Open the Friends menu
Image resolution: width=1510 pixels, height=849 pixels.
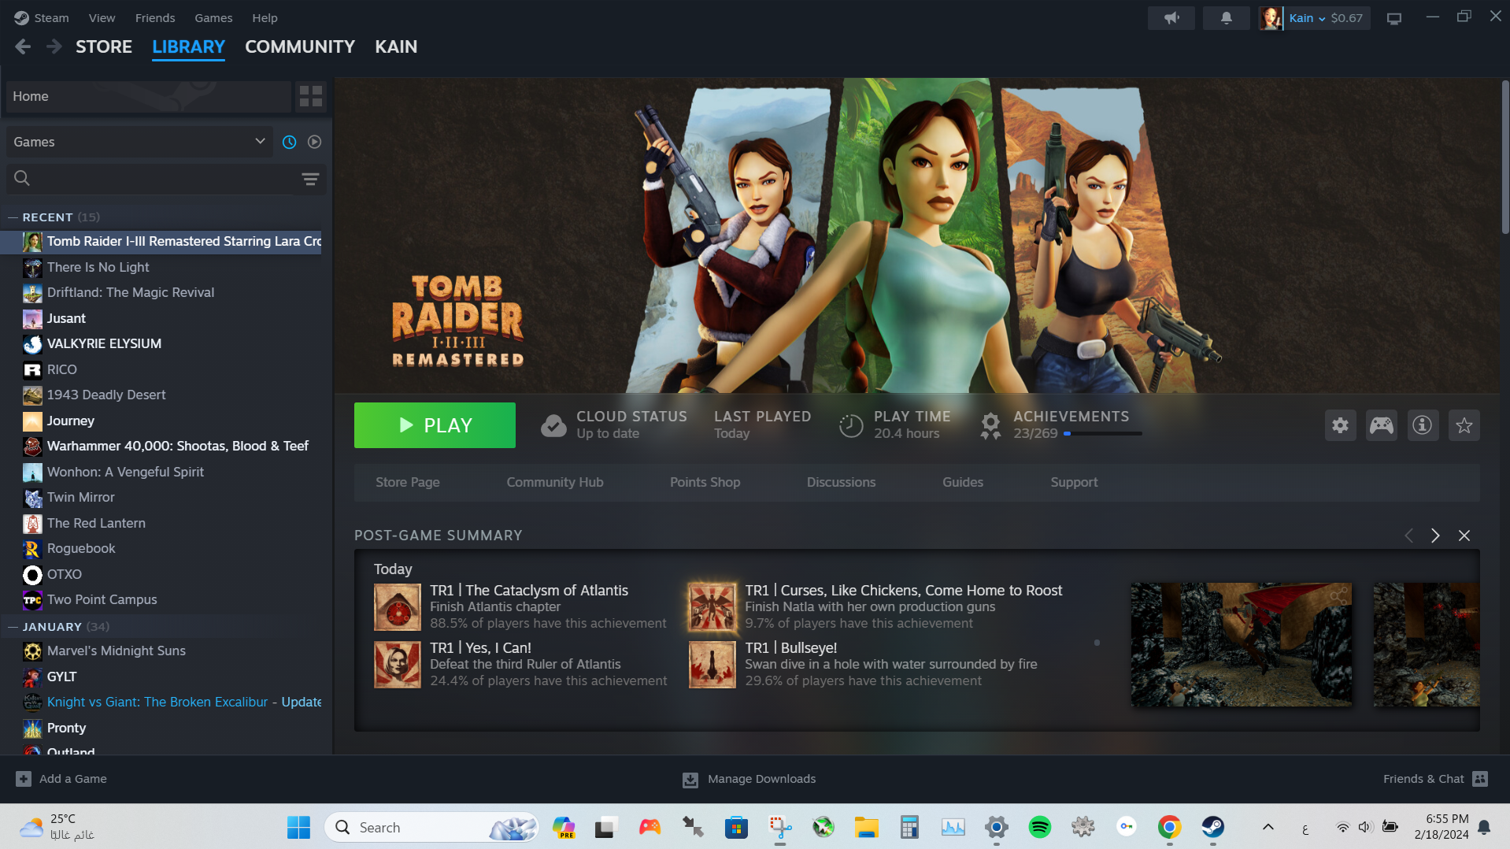pos(155,18)
